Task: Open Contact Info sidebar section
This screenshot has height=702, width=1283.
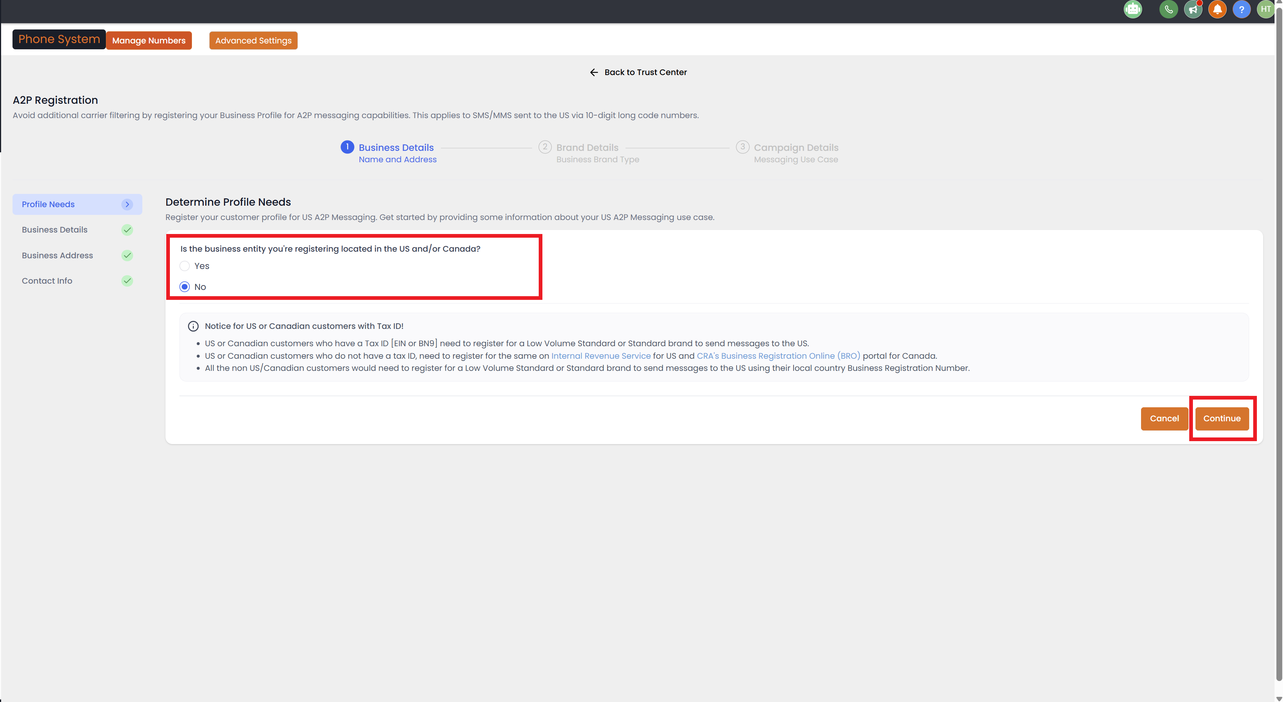Action: click(x=47, y=281)
